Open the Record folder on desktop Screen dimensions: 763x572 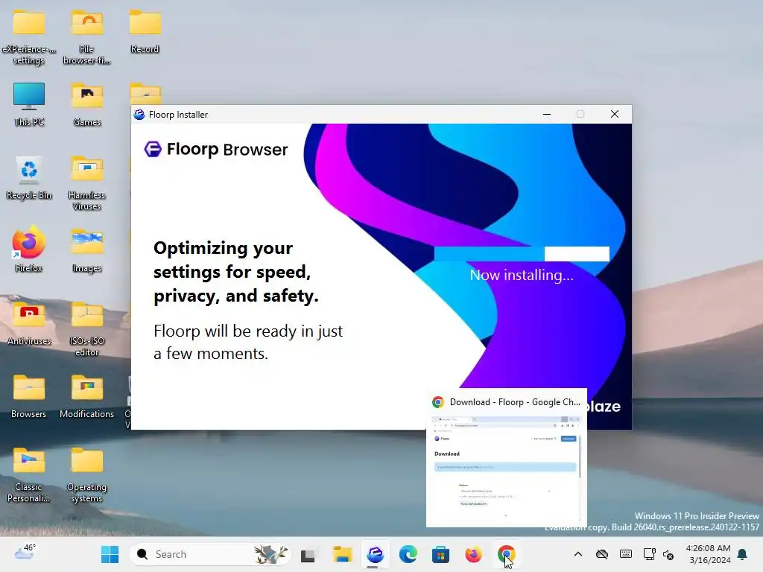point(145,32)
